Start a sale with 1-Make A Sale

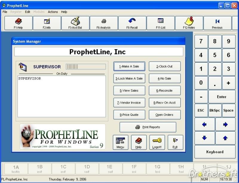(x=129, y=66)
